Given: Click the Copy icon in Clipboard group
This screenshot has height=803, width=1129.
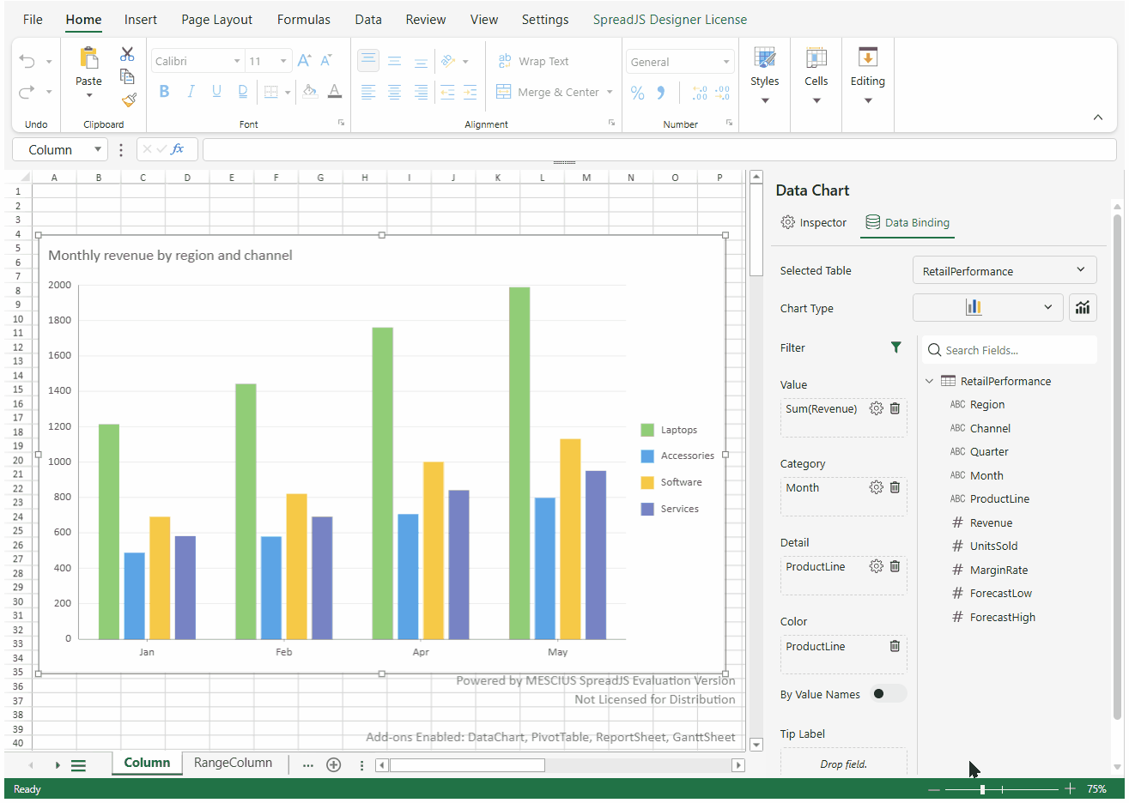Looking at the screenshot, I should [127, 76].
